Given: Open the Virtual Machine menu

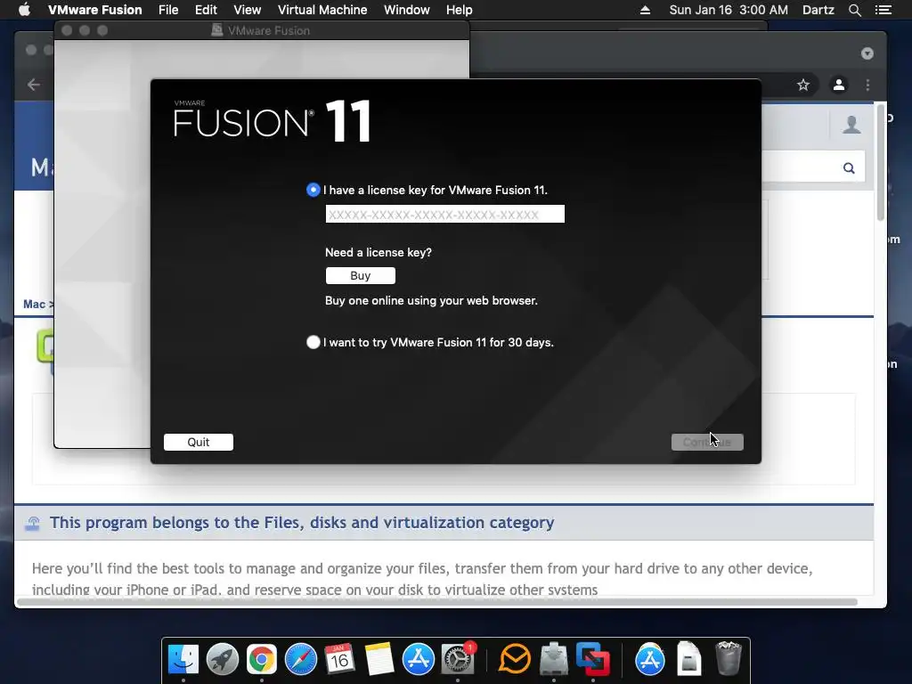Looking at the screenshot, I should pos(322,10).
